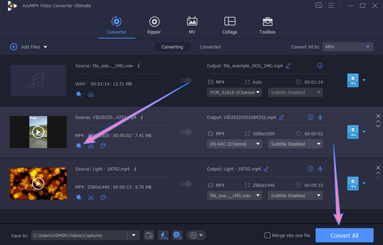
Task: Move the VID20220502084252 file up
Action: coord(378,121)
